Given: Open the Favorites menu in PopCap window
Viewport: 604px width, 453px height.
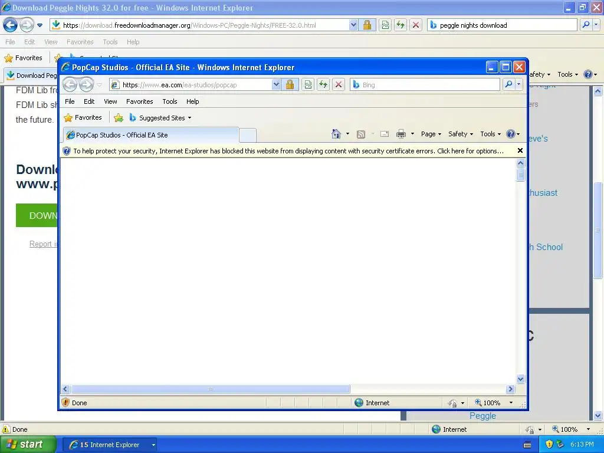Looking at the screenshot, I should (139, 101).
